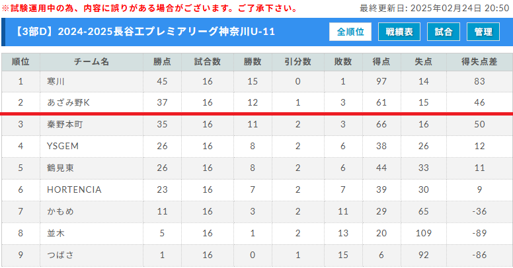This screenshot has height=268, width=513.
Task: Click the HORTENCIA team name
Action: point(74,189)
